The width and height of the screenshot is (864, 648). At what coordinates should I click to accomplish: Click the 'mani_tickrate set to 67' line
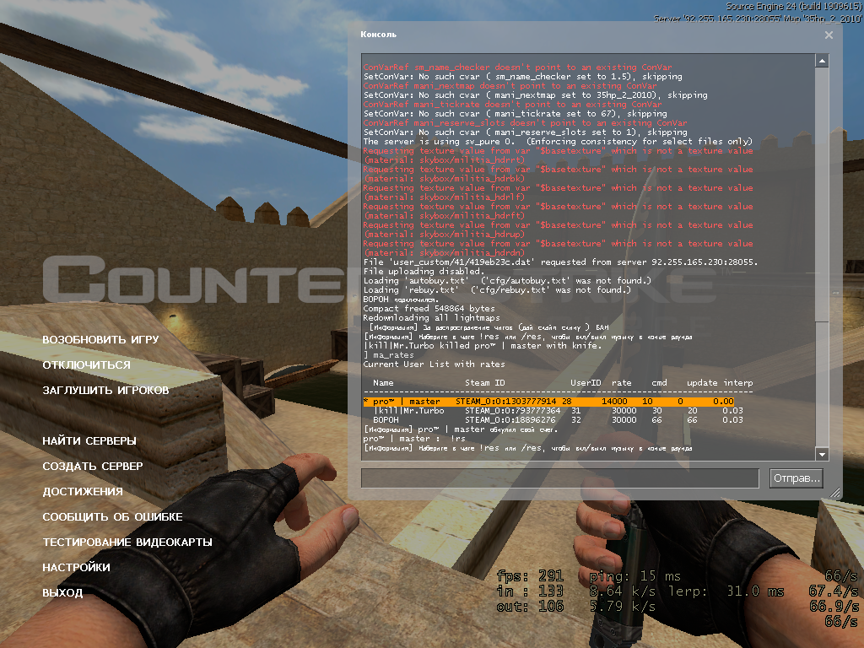pos(516,114)
